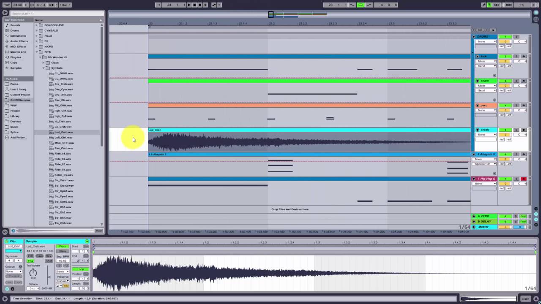Click the sample gain slider
The width and height of the screenshot is (541, 304).
click(48, 277)
